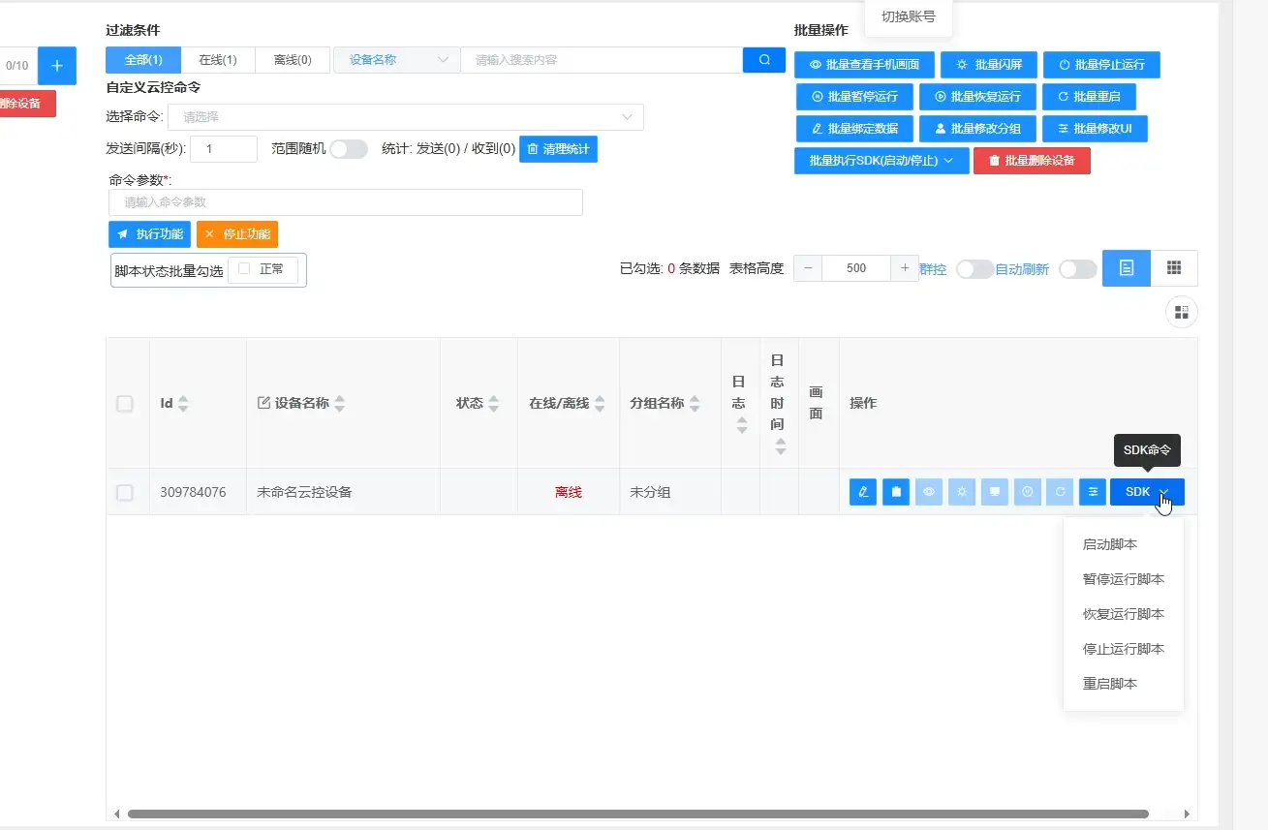1268x830 pixels.
Task: Click the 批量删除设备 delete button
Action: [x=1032, y=161]
